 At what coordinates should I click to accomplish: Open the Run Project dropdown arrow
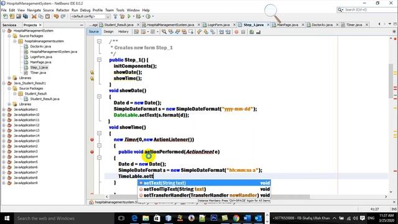(134, 17)
